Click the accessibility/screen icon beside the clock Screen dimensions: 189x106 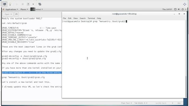[175, 9]
